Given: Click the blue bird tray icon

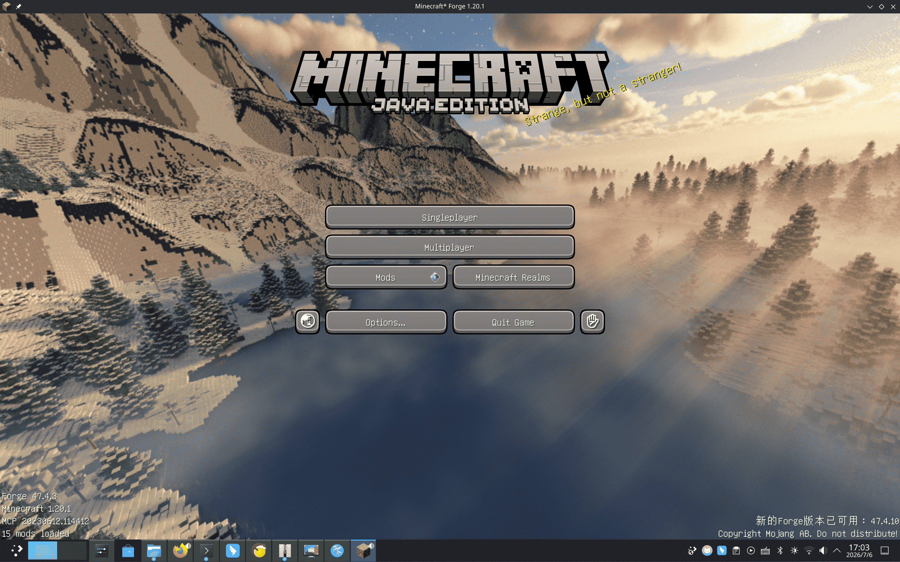Looking at the screenshot, I should [x=722, y=550].
